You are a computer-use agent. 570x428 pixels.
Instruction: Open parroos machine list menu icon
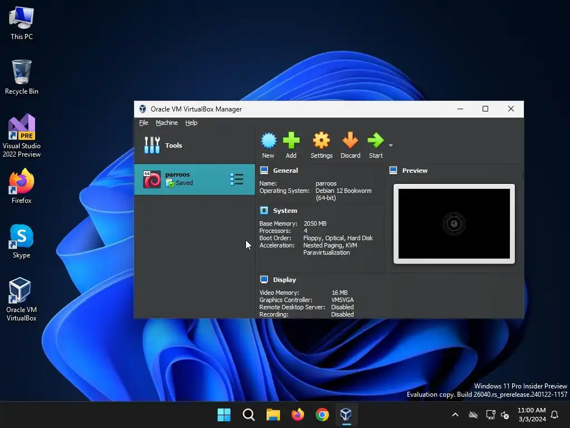point(237,179)
